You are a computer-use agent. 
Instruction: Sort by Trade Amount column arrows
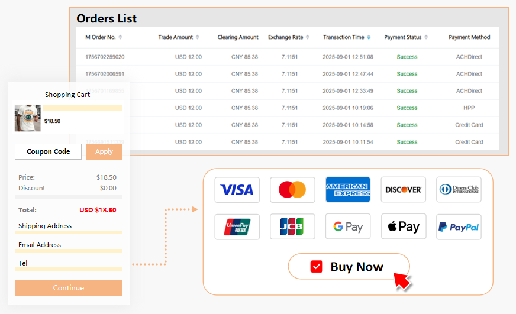(x=198, y=37)
